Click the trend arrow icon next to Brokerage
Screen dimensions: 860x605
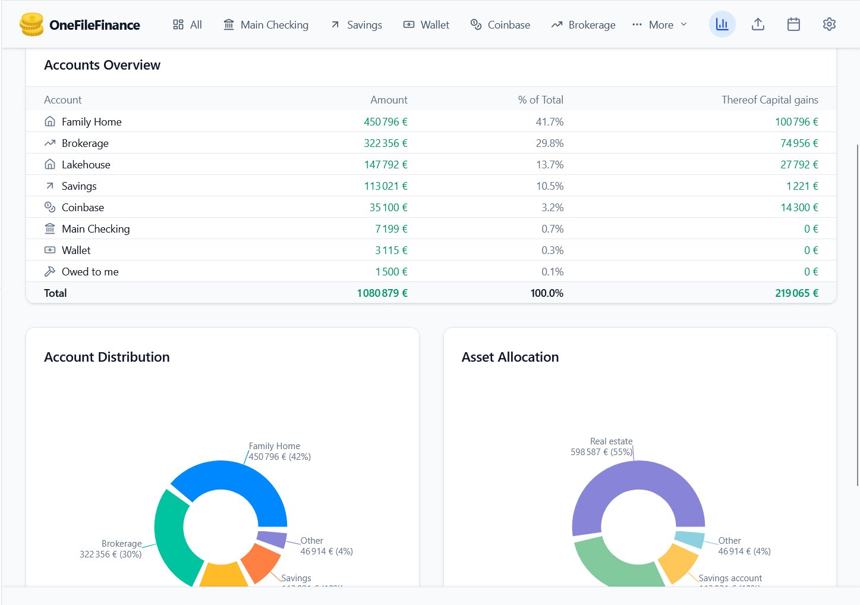[50, 143]
